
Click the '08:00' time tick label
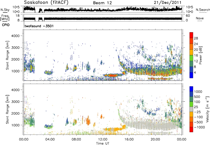point(76,140)
